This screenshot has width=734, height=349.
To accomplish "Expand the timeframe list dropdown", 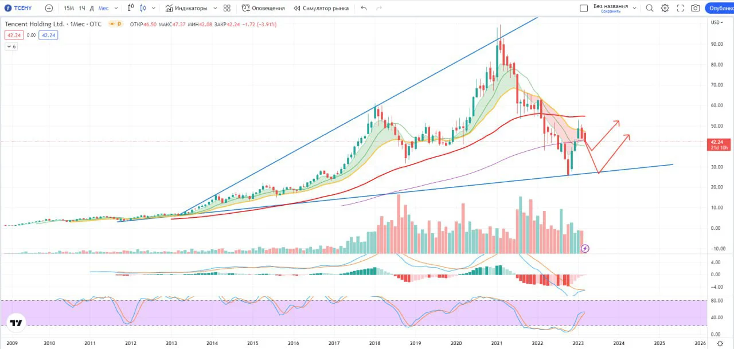I will point(116,8).
